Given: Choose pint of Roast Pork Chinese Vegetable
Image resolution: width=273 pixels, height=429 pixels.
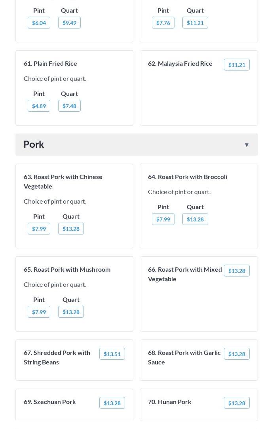Looking at the screenshot, I should coord(39,229).
